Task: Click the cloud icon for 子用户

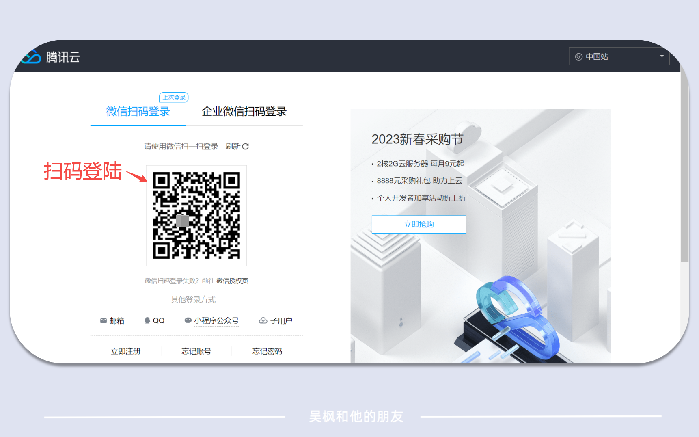Action: pyautogui.click(x=263, y=320)
